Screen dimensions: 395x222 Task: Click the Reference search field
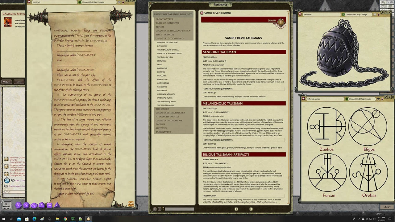click(x=179, y=209)
